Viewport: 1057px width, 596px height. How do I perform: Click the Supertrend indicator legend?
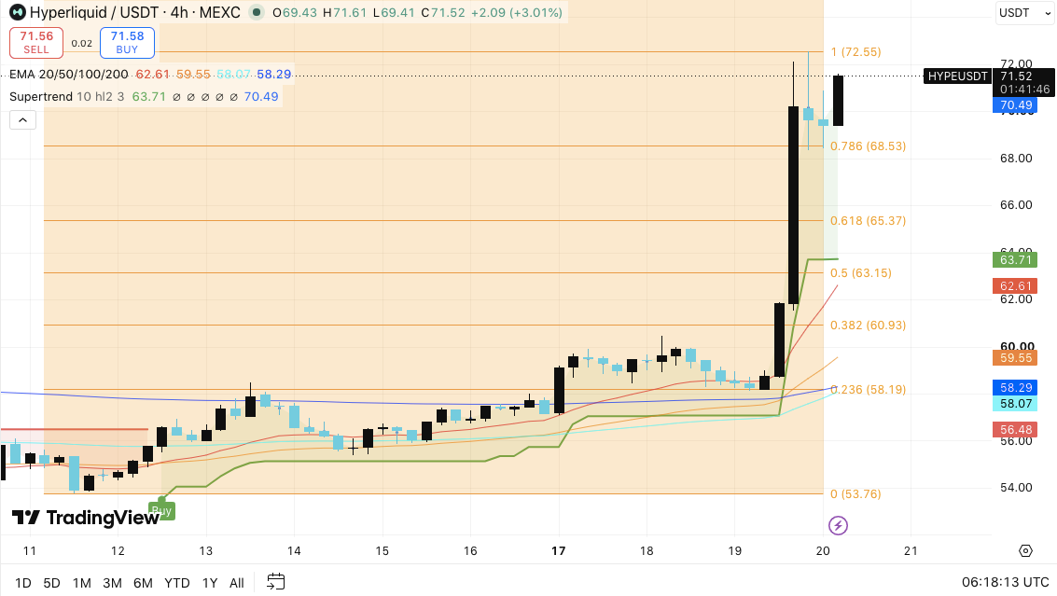pyautogui.click(x=41, y=96)
